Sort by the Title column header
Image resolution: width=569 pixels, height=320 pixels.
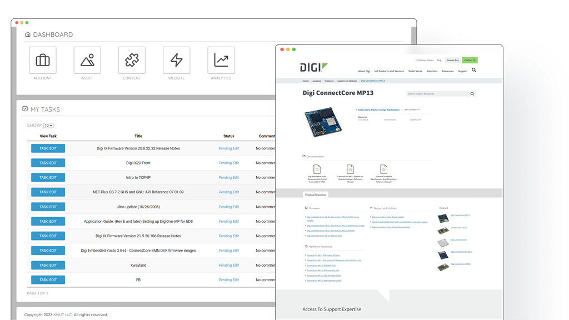pyautogui.click(x=138, y=136)
